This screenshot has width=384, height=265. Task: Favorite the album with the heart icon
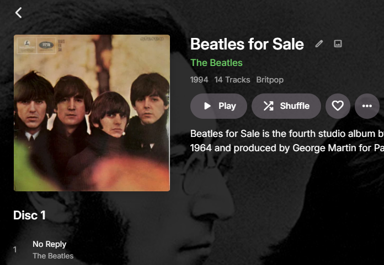pyautogui.click(x=338, y=106)
